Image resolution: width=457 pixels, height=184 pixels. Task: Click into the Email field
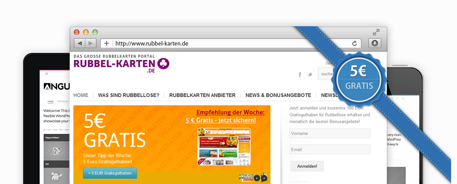pyautogui.click(x=330, y=149)
